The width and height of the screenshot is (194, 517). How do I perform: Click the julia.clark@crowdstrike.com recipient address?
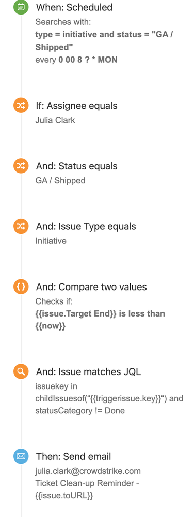pyautogui.click(x=88, y=471)
